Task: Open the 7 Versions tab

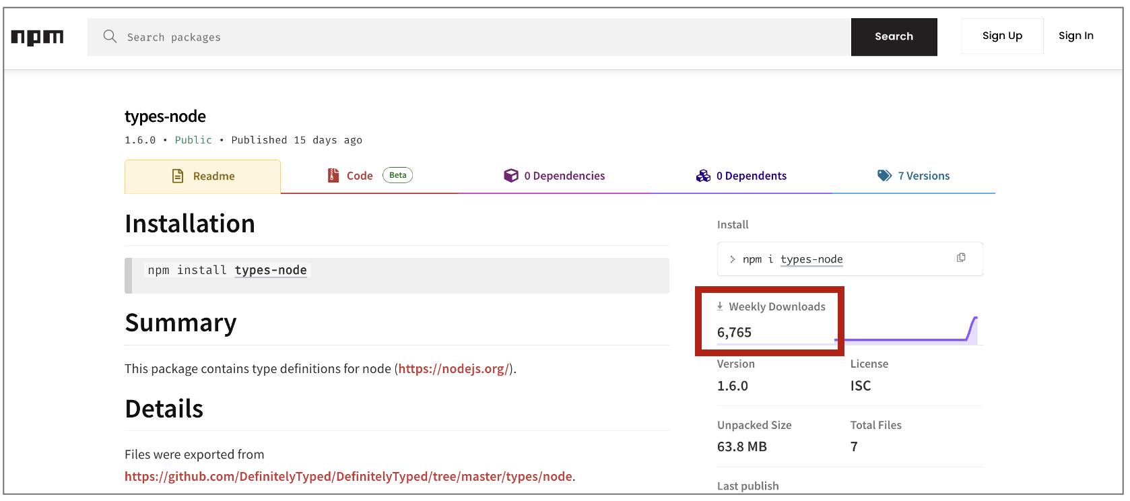Action: point(913,176)
